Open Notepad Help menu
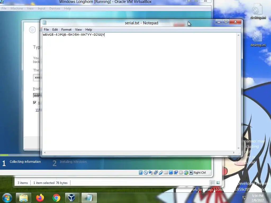The height and width of the screenshot is (203, 271). pyautogui.click(x=89, y=30)
